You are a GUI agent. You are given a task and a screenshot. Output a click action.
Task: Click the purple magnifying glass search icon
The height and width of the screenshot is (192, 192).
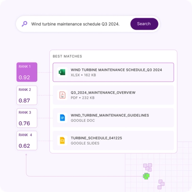pos(25,24)
